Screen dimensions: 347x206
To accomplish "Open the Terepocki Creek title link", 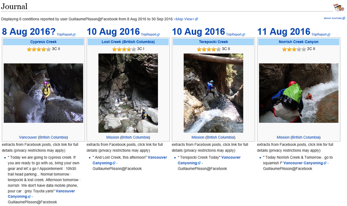I will pyautogui.click(x=213, y=42).
